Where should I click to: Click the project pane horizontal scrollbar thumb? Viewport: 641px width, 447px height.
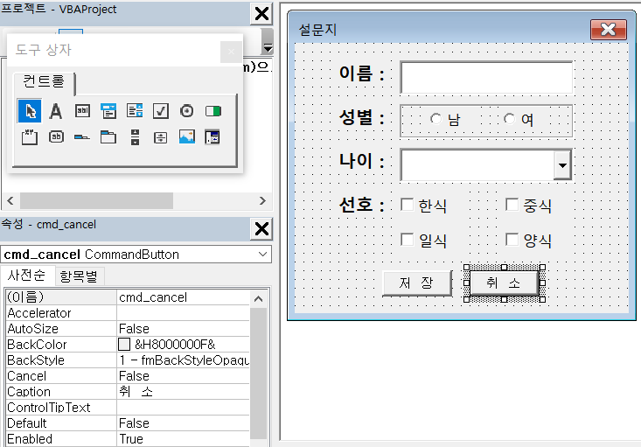96,201
